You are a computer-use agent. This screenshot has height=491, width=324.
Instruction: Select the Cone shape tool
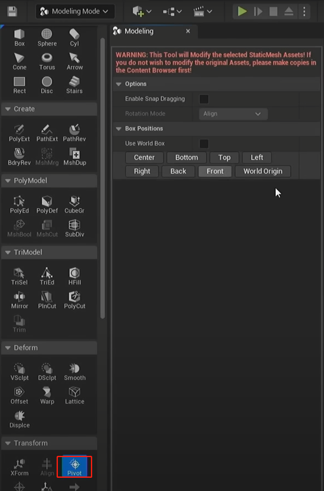click(19, 61)
